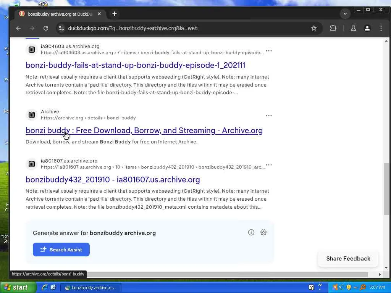Go back to the previous page
The width and height of the screenshot is (391, 293).
[x=18, y=28]
